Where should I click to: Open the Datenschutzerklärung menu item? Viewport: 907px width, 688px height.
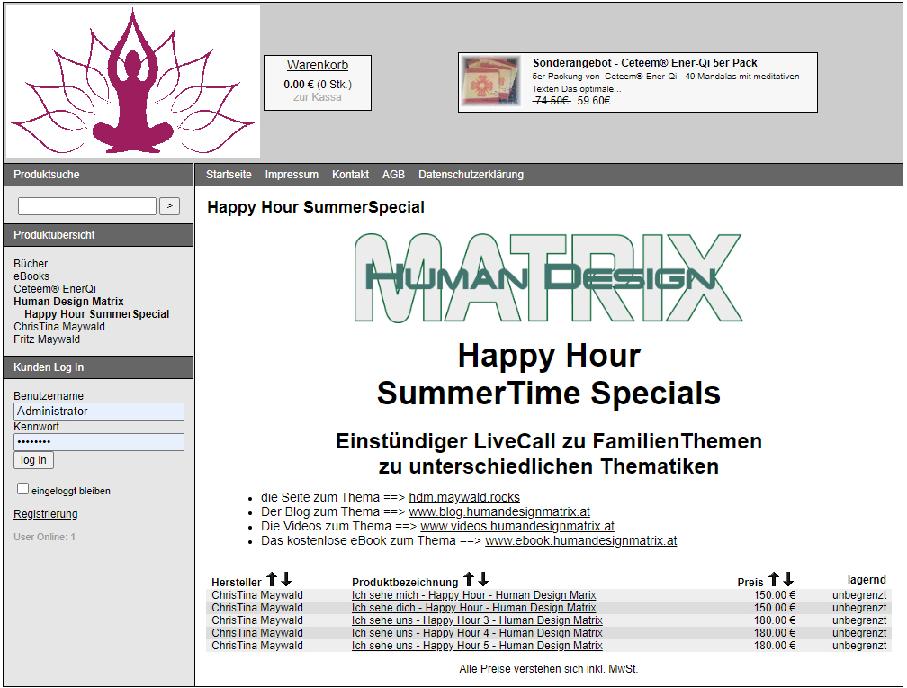click(471, 175)
